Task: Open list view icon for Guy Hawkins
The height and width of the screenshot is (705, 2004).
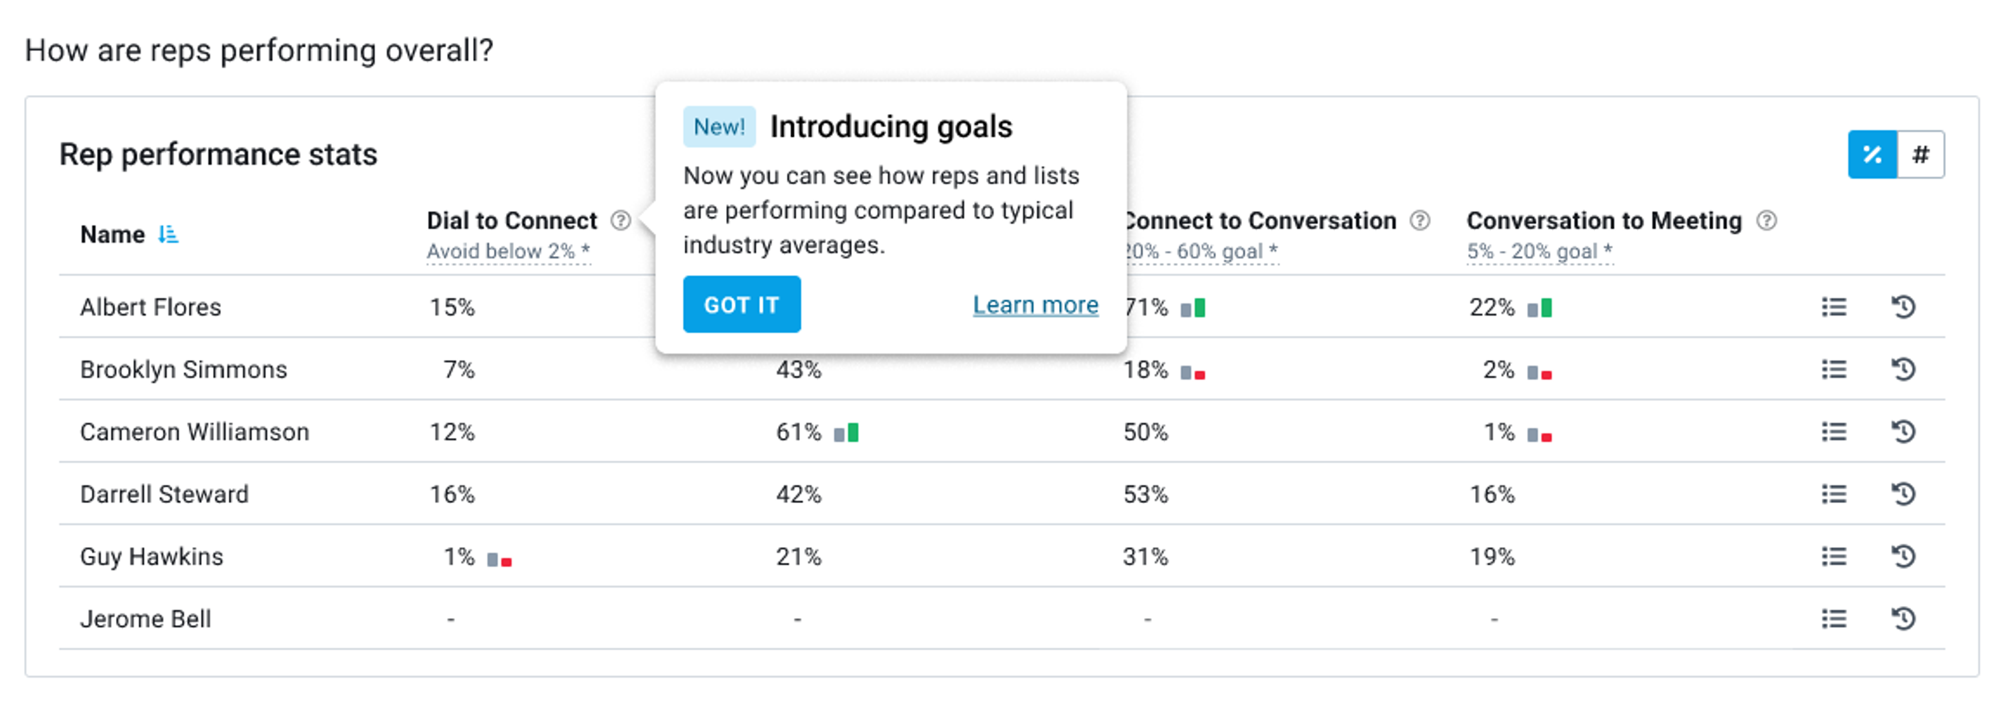Action: [1833, 556]
